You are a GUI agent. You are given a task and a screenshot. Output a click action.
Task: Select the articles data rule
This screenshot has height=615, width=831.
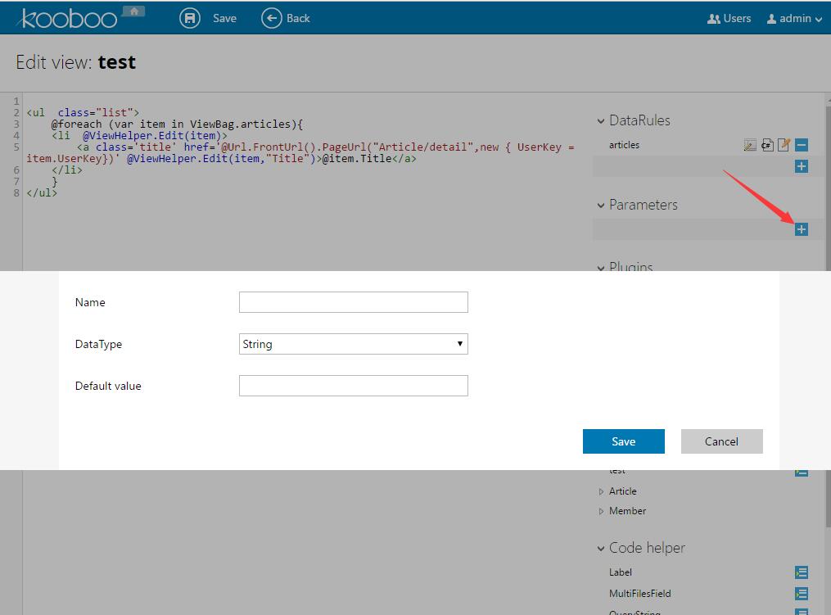tap(625, 145)
